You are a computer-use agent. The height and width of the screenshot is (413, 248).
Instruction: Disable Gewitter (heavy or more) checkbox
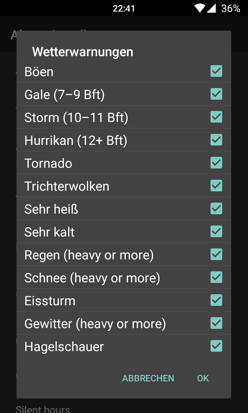pyautogui.click(x=216, y=323)
